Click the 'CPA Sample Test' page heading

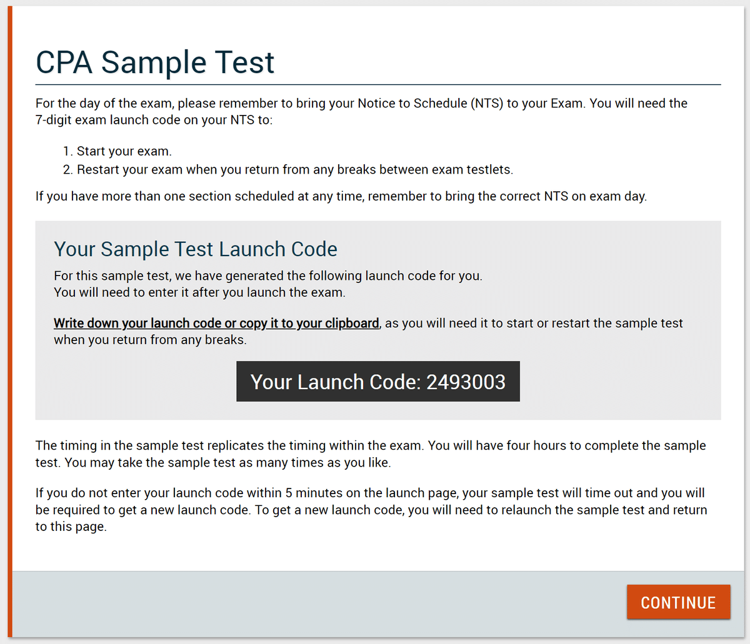click(155, 62)
